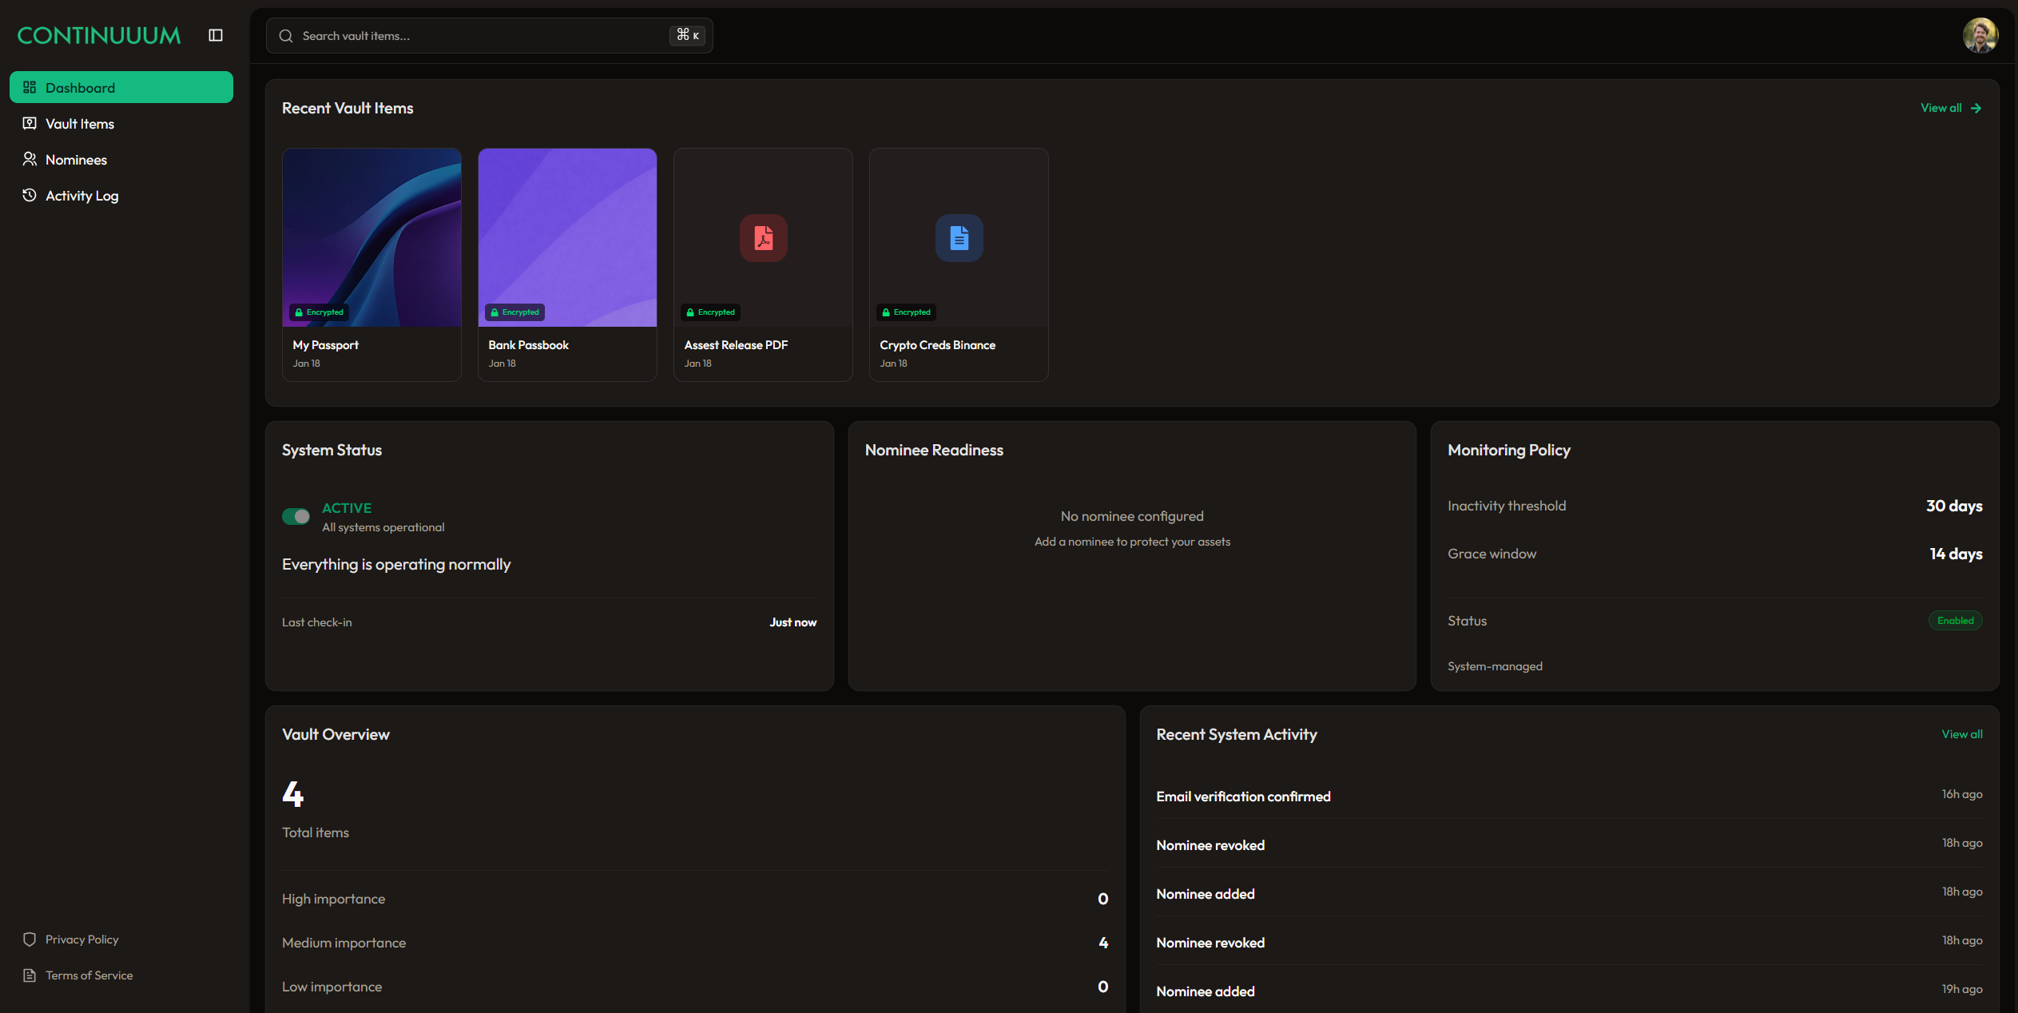Collapse the sidebar using the panel icon
Screen dimensions: 2018x1013
coord(215,35)
